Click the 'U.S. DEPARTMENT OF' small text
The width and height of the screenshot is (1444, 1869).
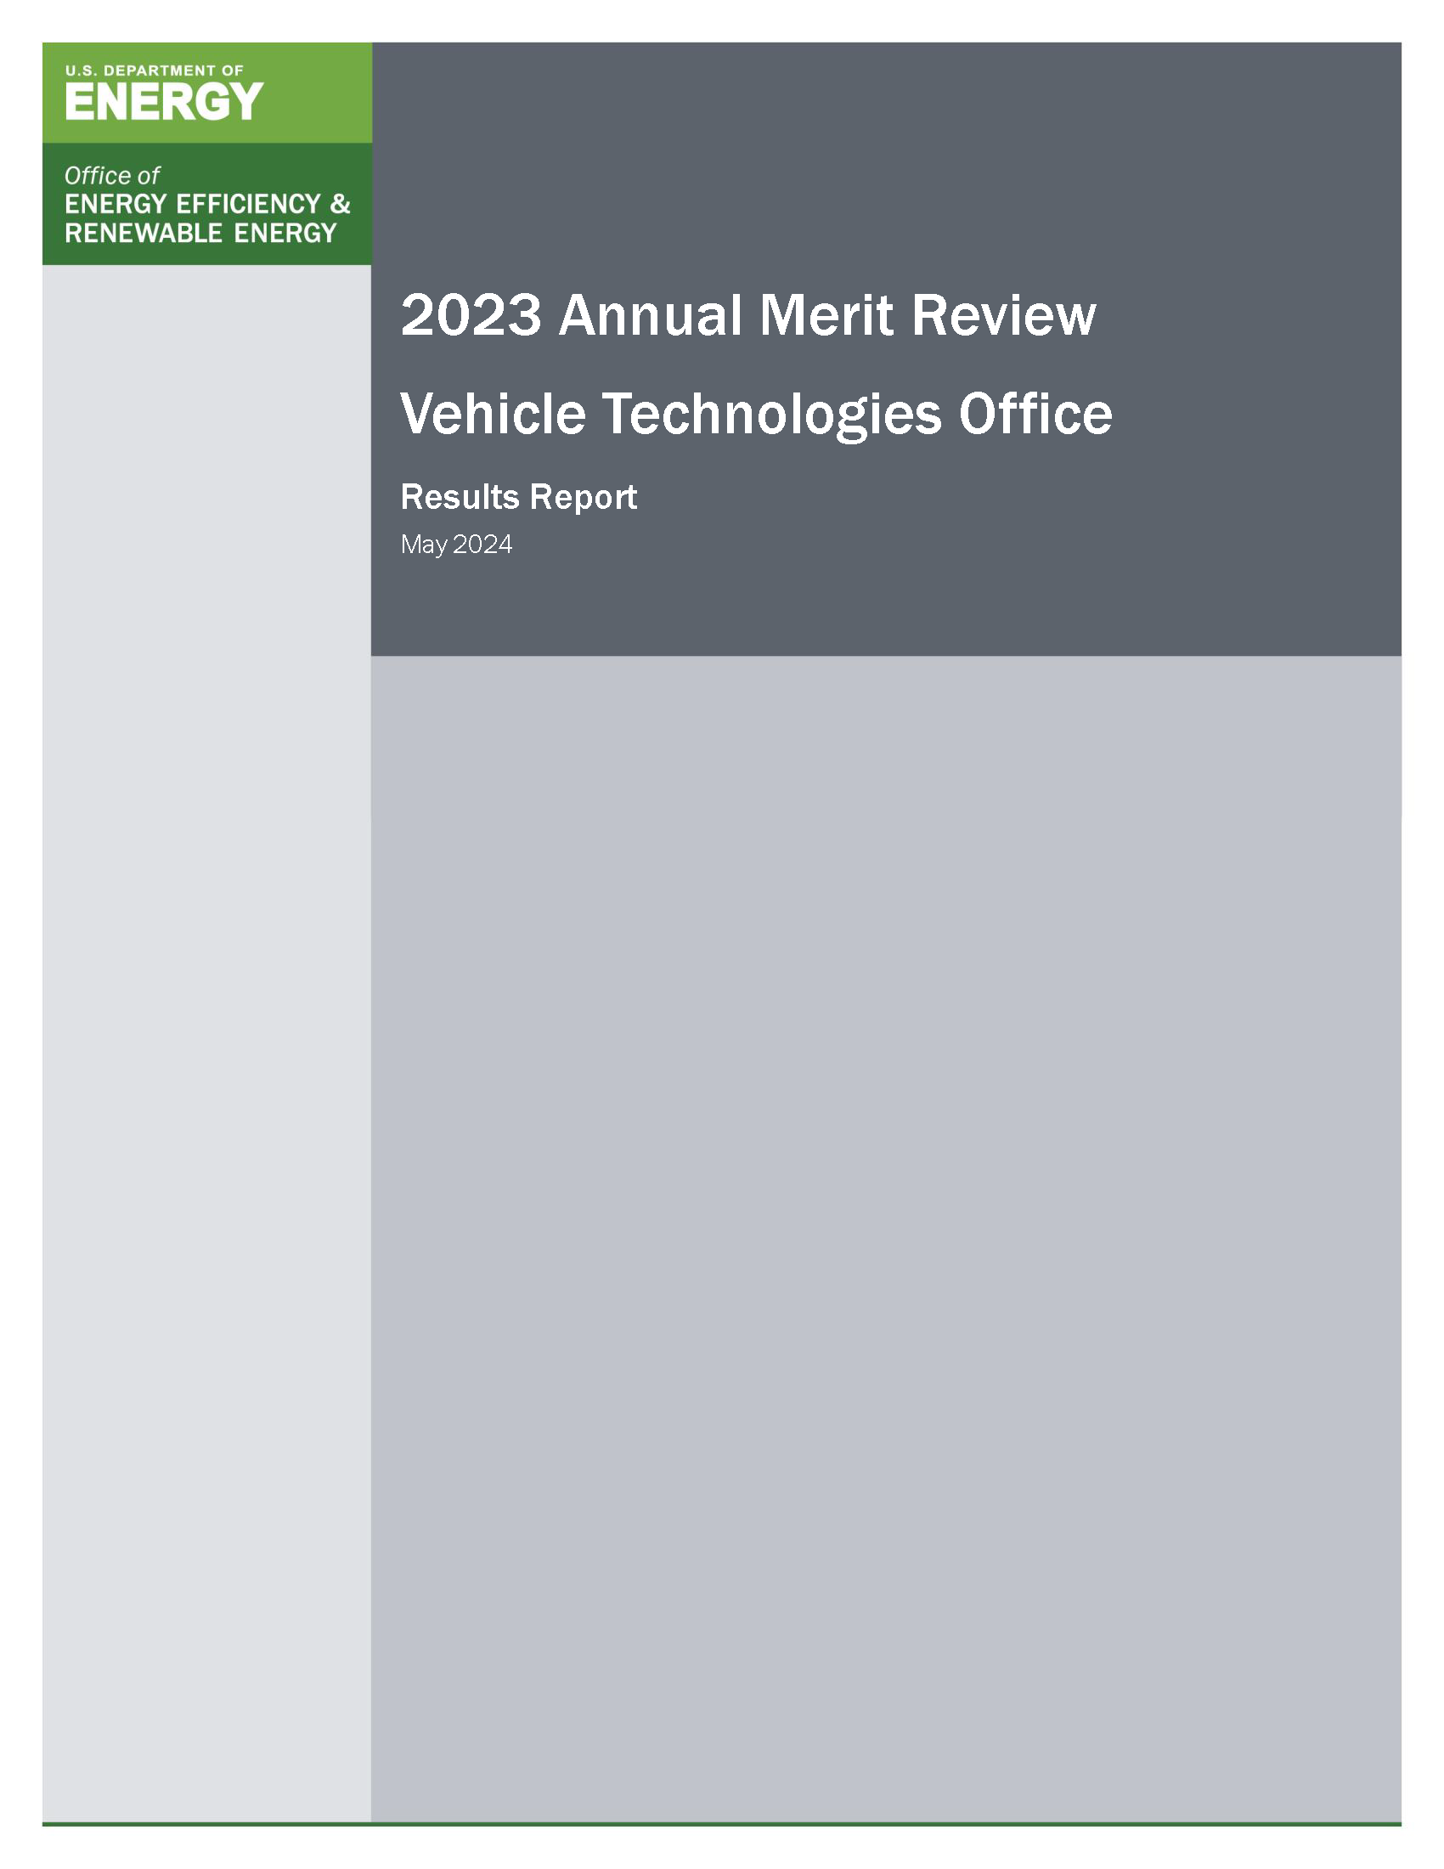point(155,71)
